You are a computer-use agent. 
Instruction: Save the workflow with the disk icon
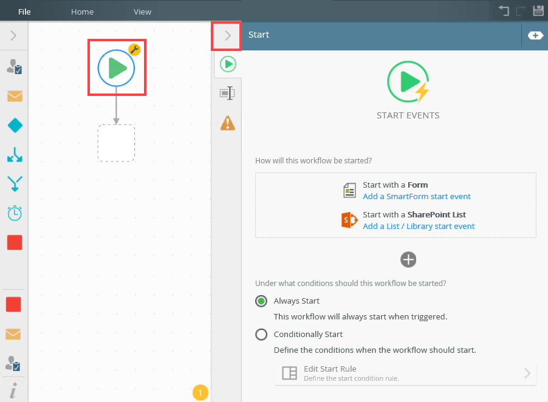[538, 11]
